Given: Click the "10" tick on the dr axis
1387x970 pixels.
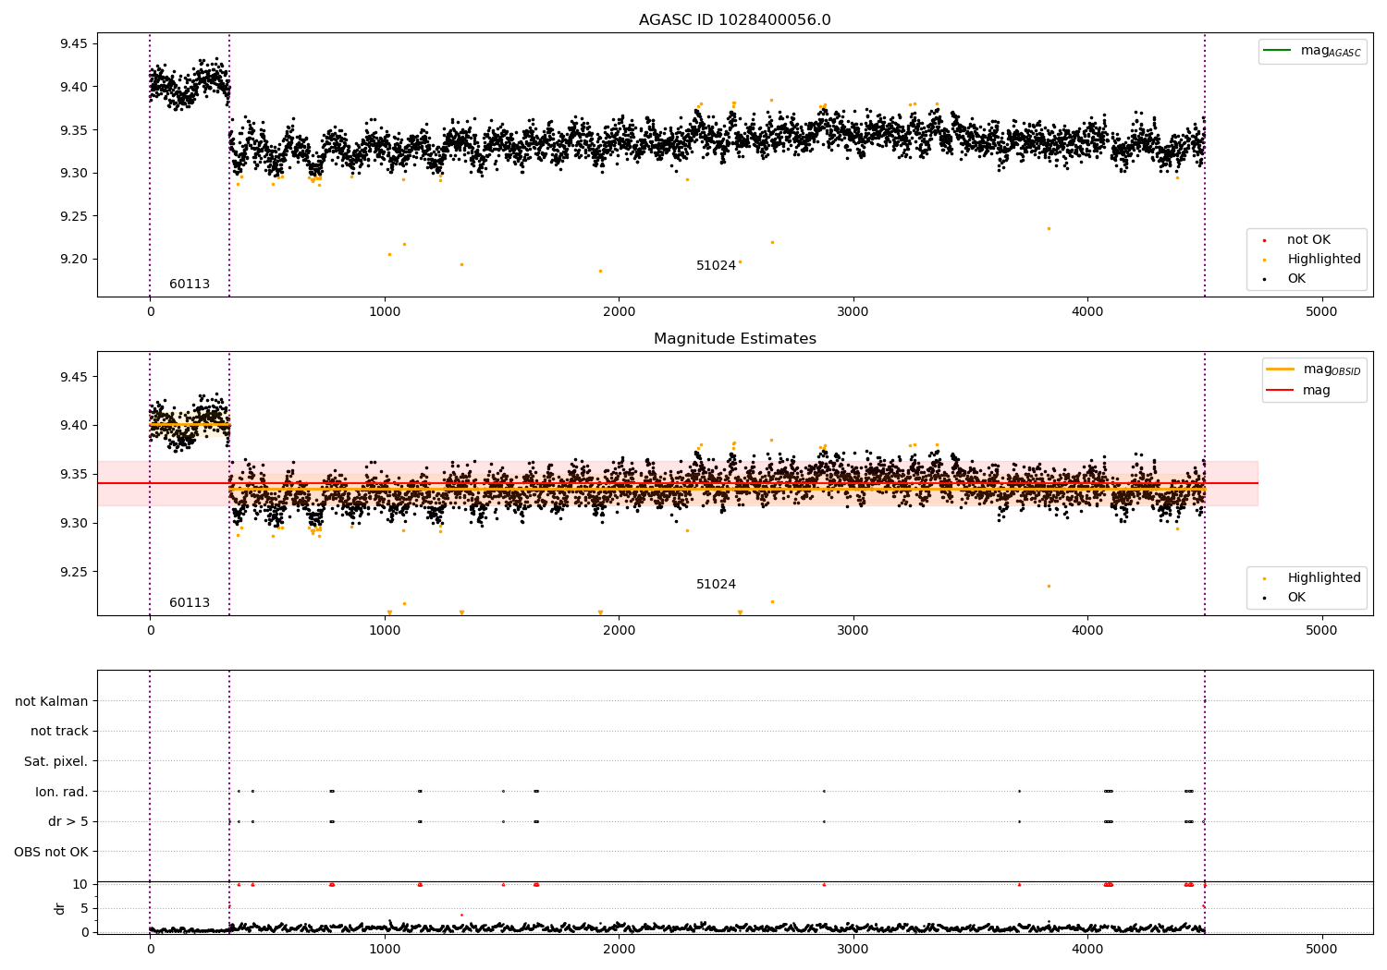Looking at the screenshot, I should pos(80,884).
